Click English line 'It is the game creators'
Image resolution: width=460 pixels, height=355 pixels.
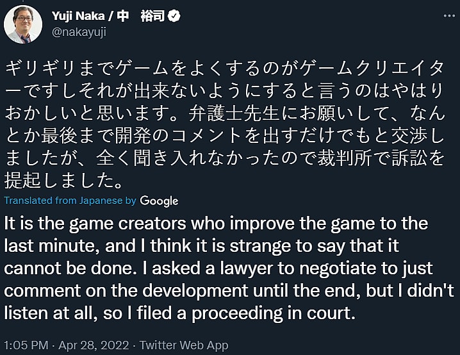[217, 224]
